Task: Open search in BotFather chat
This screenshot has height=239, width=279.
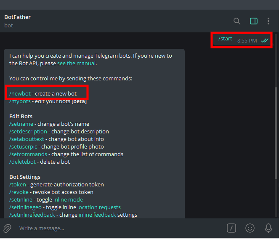Action: pos(237,21)
